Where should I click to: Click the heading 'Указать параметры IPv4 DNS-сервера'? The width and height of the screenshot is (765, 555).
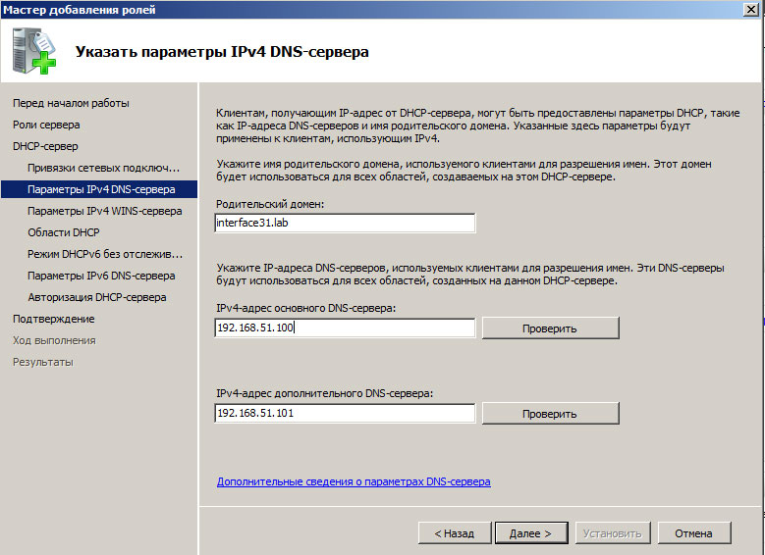pos(222,52)
